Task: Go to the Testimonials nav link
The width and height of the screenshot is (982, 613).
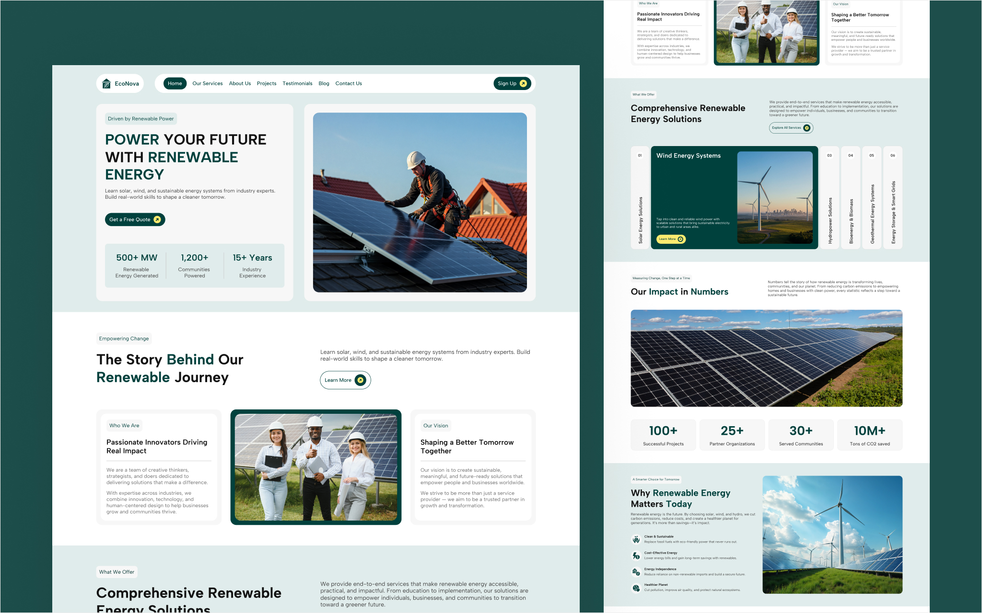Action: pos(297,83)
